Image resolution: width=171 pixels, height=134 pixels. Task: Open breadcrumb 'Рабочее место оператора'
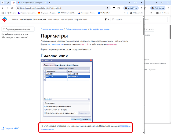(x=77, y=29)
